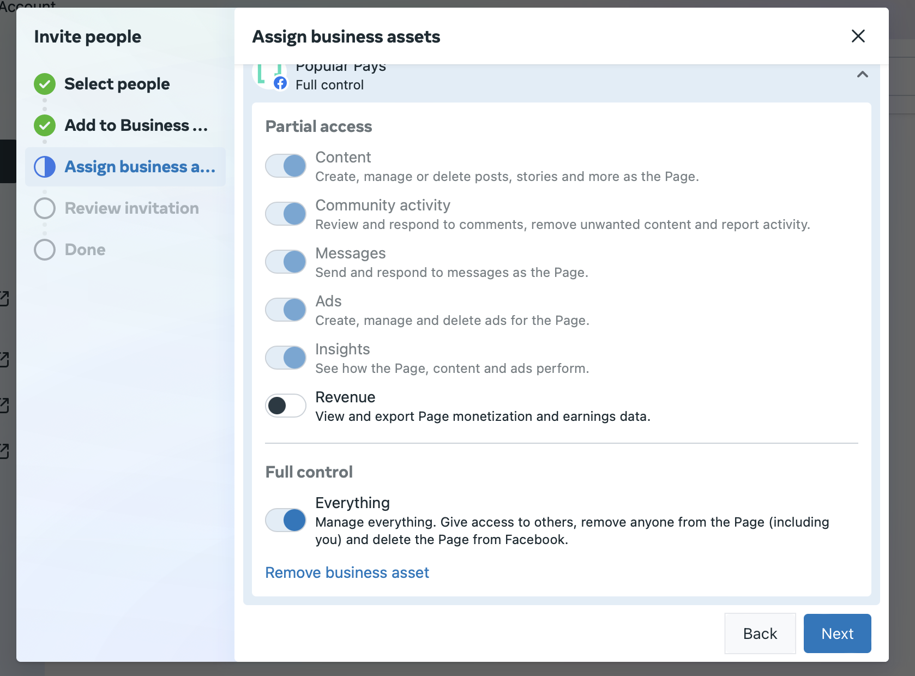Image resolution: width=915 pixels, height=676 pixels.
Task: Collapse the Popular Pays asset panel
Action: click(862, 75)
